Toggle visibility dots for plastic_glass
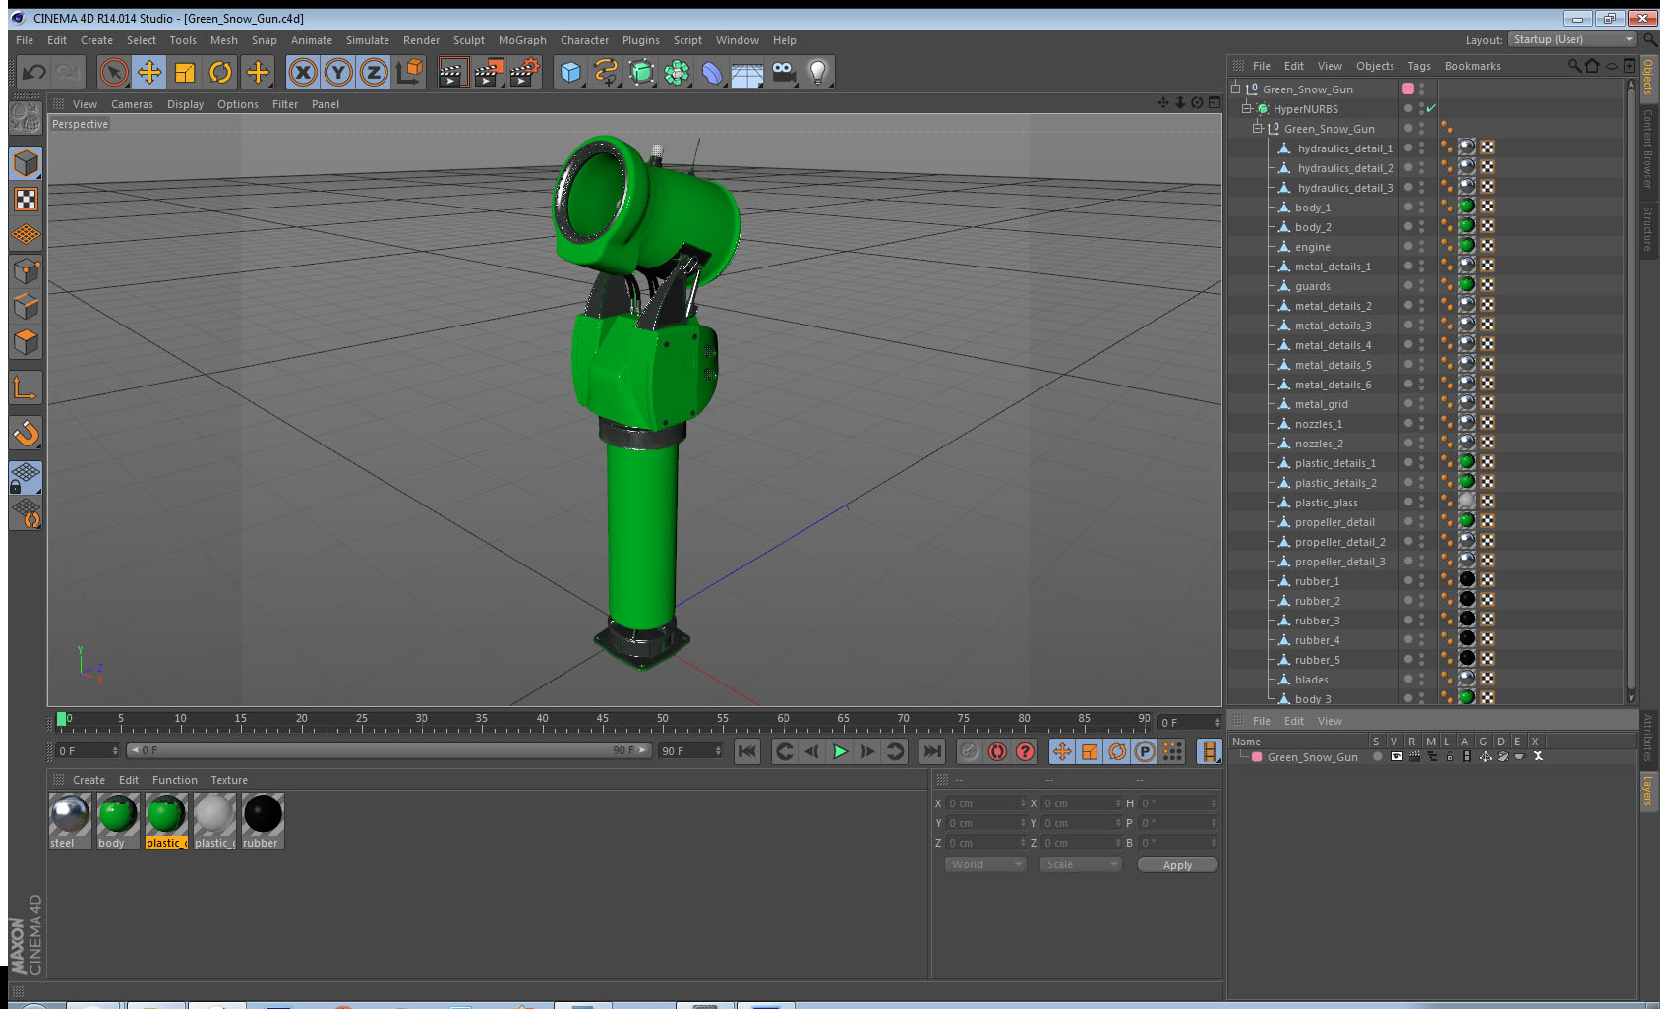 click(x=1421, y=502)
